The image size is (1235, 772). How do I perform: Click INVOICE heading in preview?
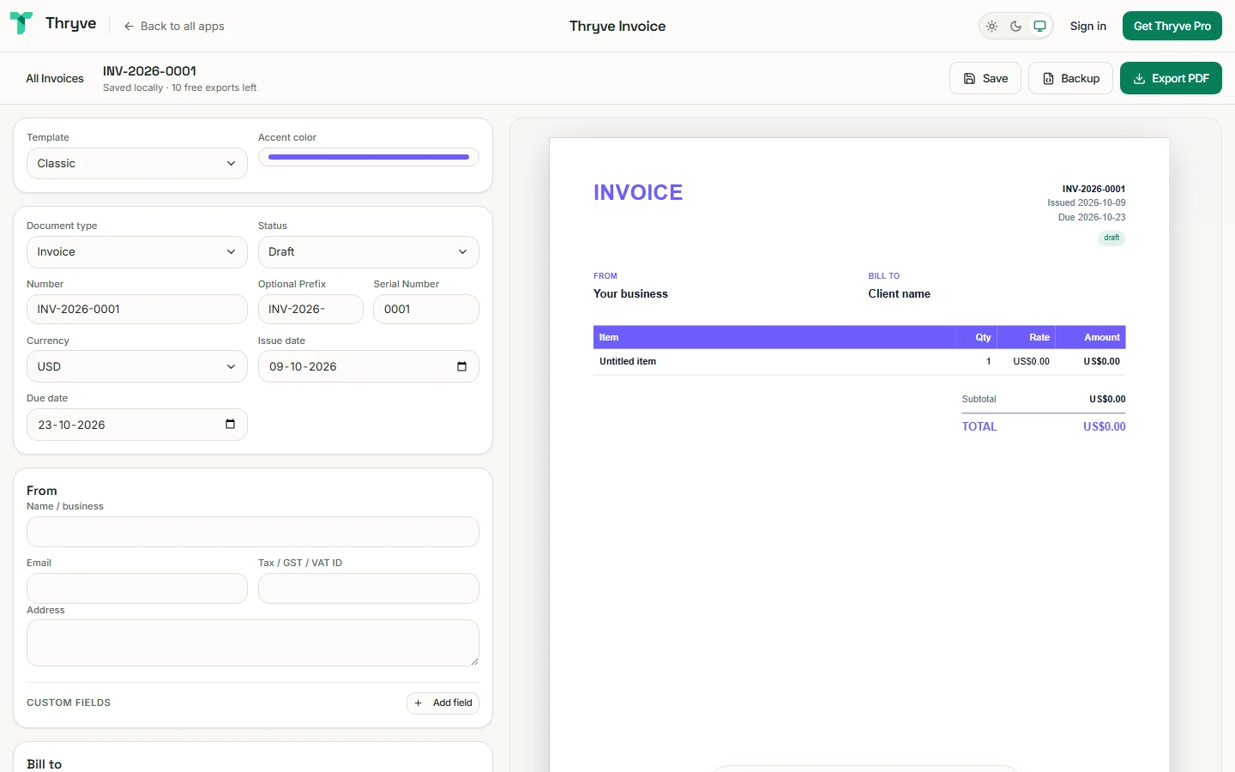tap(638, 193)
